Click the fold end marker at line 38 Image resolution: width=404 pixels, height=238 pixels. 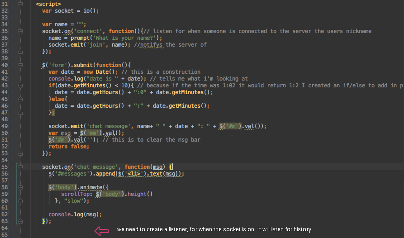[21, 52]
